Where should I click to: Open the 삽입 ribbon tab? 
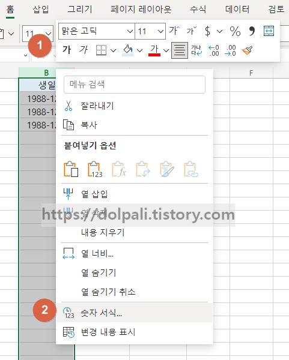(x=41, y=10)
